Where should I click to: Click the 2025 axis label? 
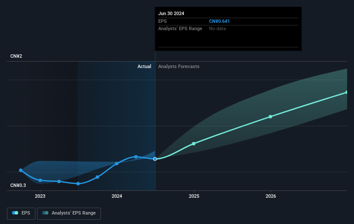point(194,196)
